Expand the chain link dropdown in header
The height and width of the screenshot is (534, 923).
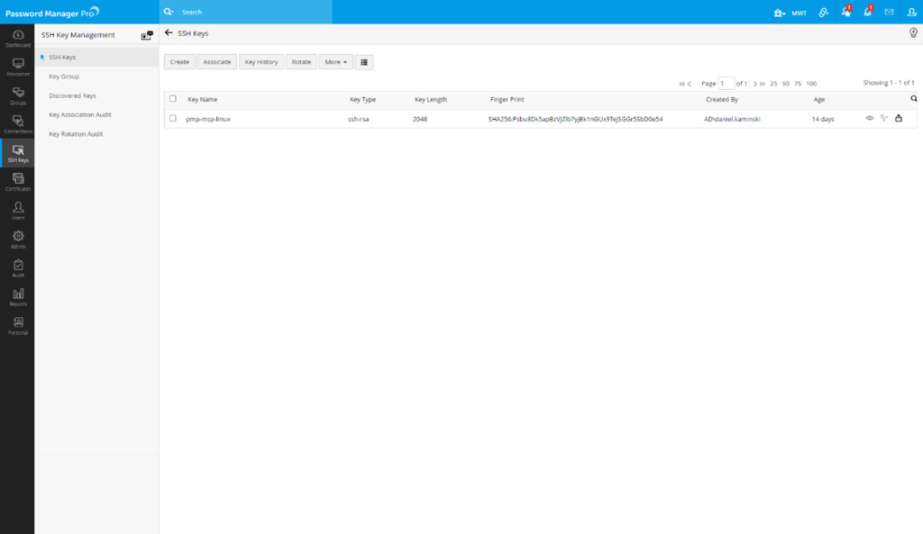click(x=824, y=13)
